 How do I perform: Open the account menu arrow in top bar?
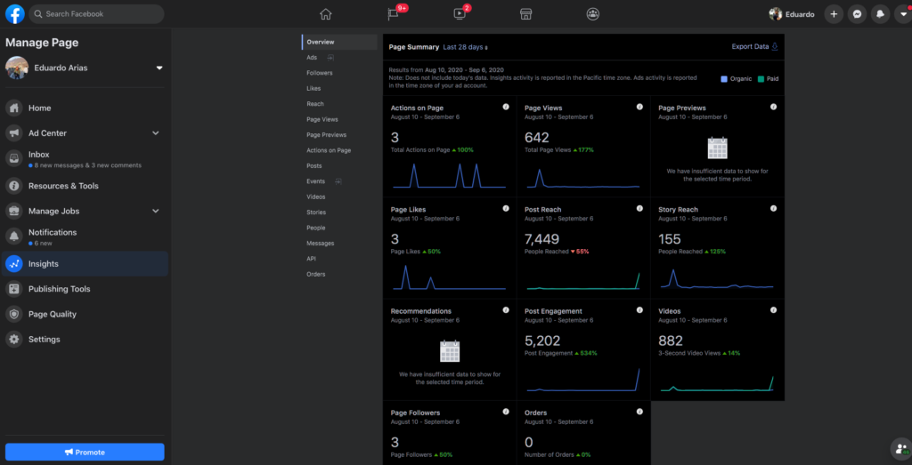tap(903, 14)
